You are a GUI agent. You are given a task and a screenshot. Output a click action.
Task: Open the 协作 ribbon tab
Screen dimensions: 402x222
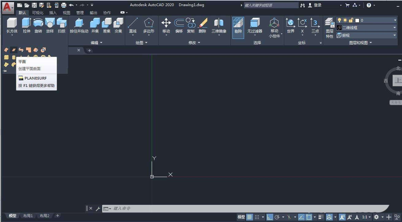point(107,13)
